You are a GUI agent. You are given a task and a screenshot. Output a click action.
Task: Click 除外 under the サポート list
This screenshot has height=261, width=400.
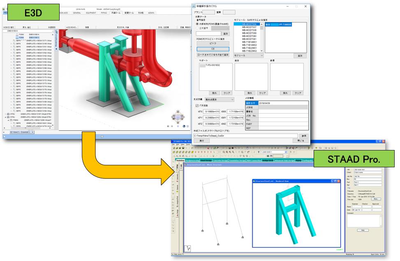tap(214, 93)
